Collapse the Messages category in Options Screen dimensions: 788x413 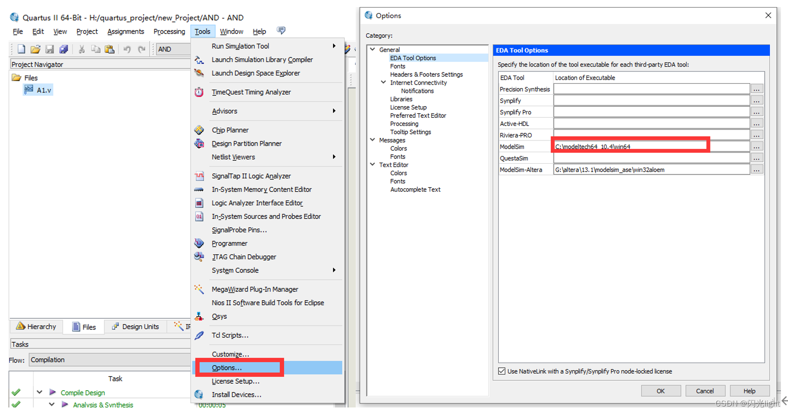pyautogui.click(x=373, y=140)
